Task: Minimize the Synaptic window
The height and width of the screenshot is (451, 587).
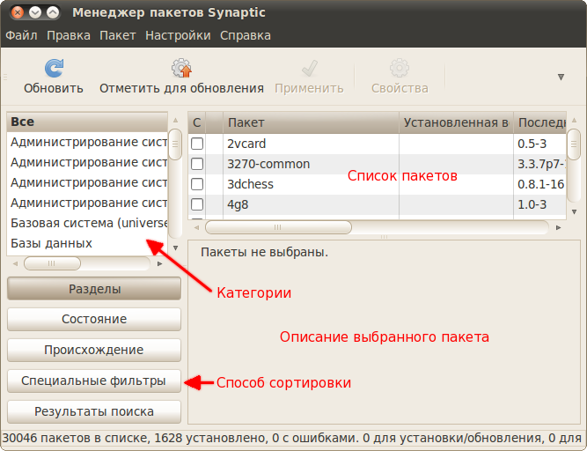Action: (35, 12)
